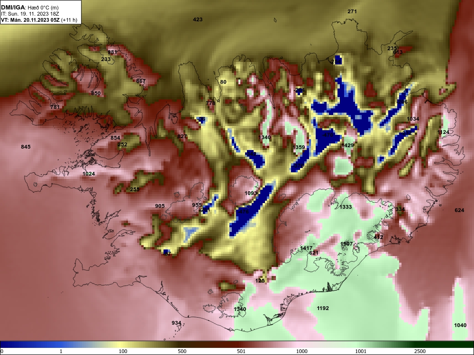Image resolution: width=474 pixels, height=355 pixels.
Task: Click the map value '1417'
Action: point(306,248)
